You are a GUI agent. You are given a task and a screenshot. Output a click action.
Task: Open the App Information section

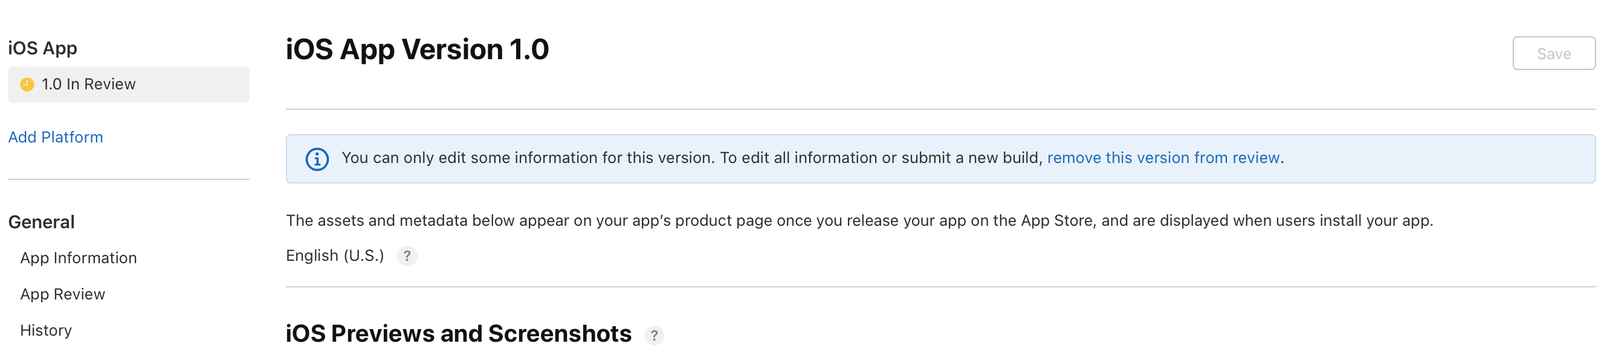pos(78,258)
